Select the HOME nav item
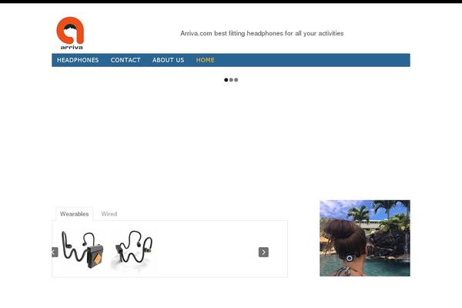 (206, 60)
